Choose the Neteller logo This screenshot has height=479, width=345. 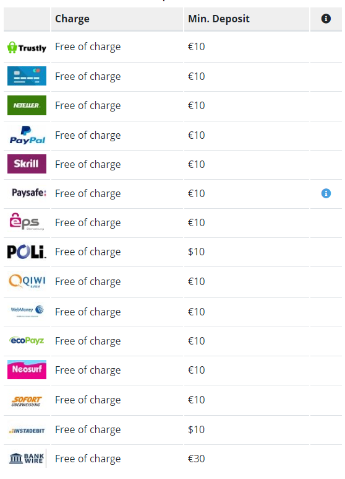pos(27,105)
